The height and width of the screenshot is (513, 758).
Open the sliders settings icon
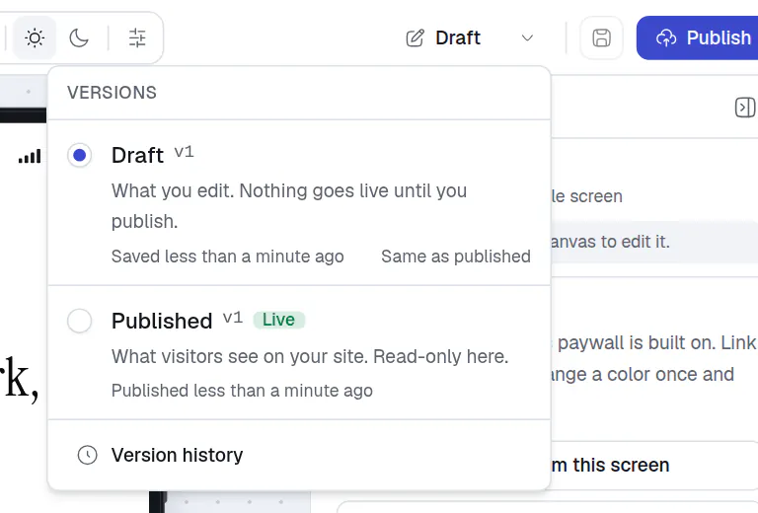point(137,37)
